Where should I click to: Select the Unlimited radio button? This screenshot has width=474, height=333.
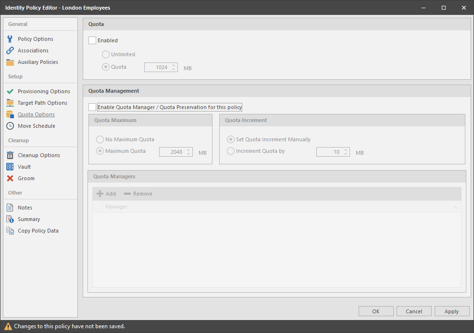[x=105, y=54]
